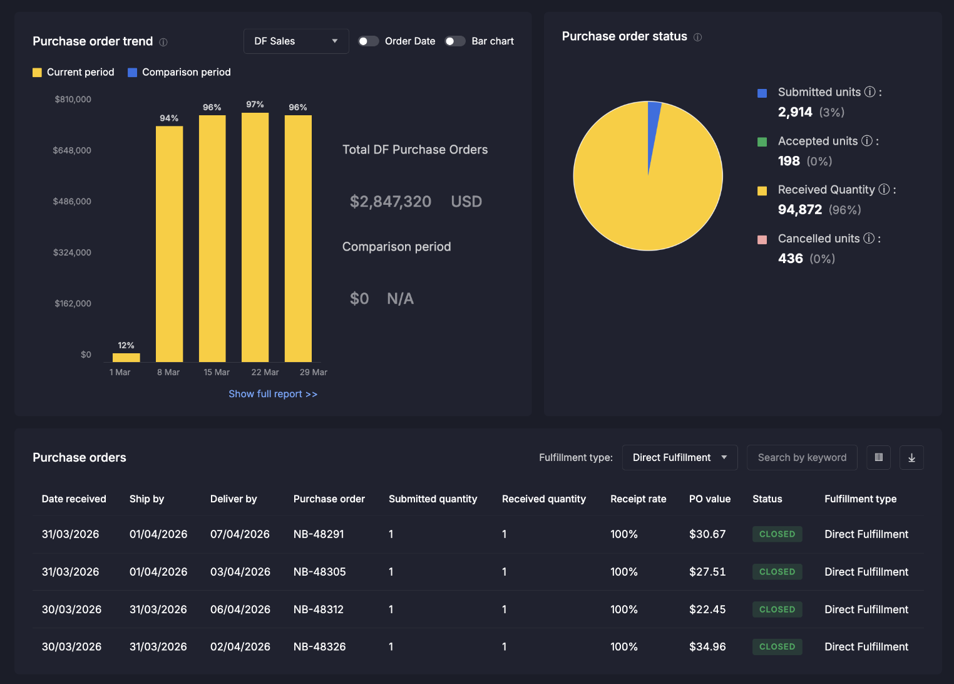Click Direct Fulfillment cell in NB-48291 row
954x684 pixels.
pyautogui.click(x=866, y=534)
